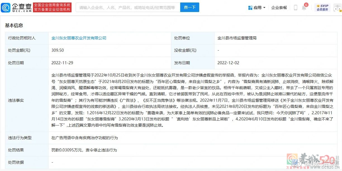The height and width of the screenshot is (171, 342).
Task: Click the red unread count badge 6
Action: pos(306,5)
